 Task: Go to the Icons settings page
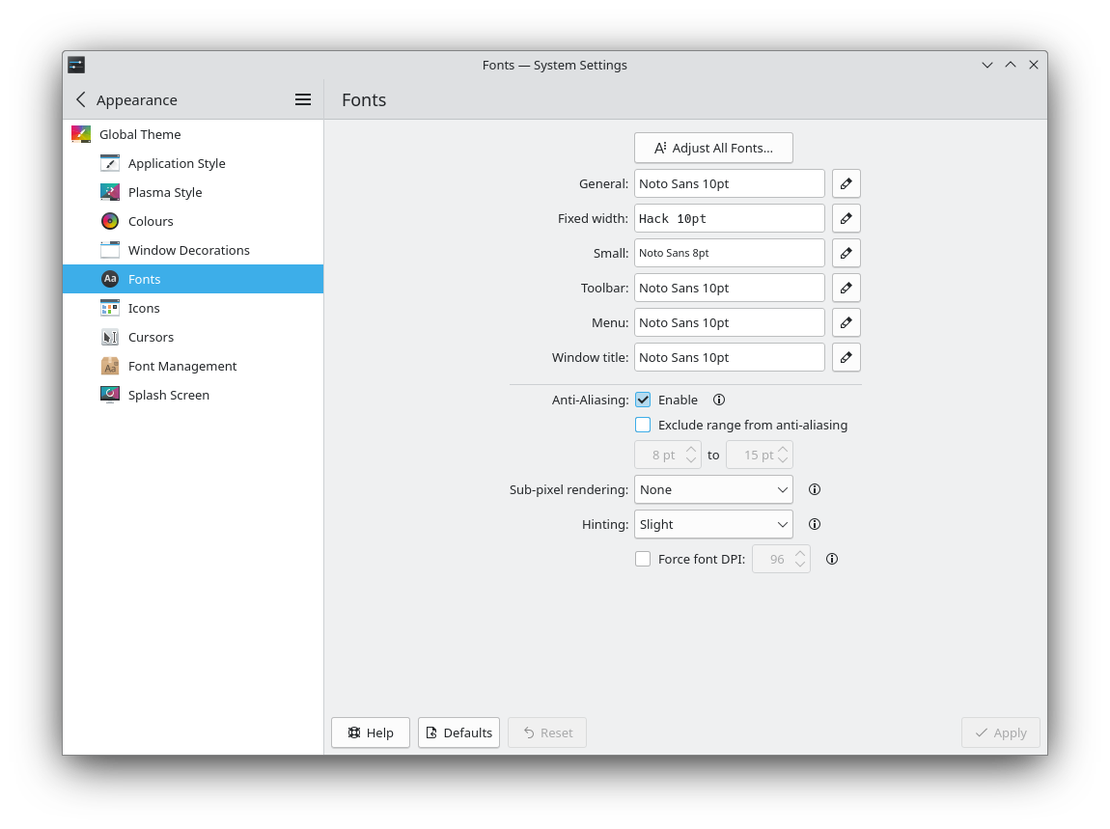click(144, 308)
